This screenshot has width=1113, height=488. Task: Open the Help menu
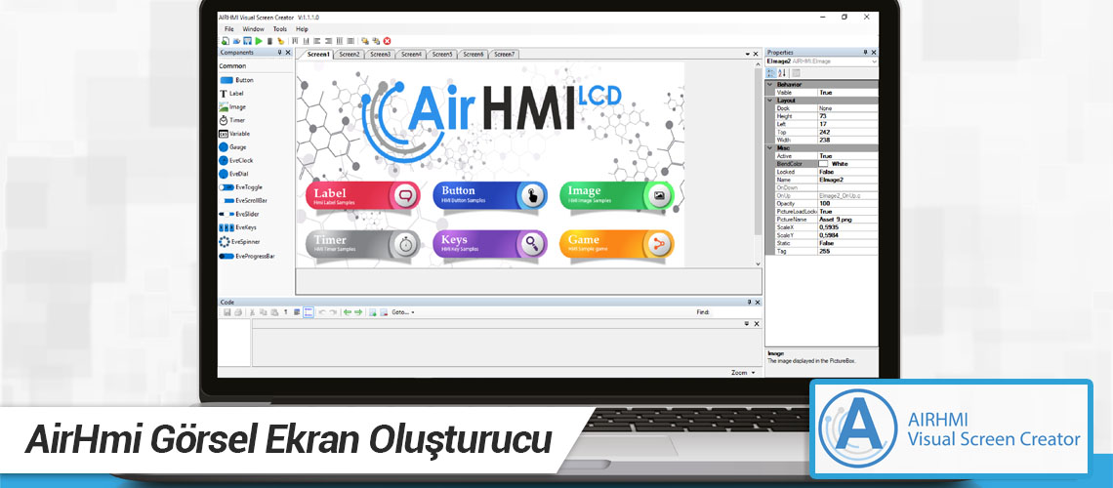tap(302, 29)
